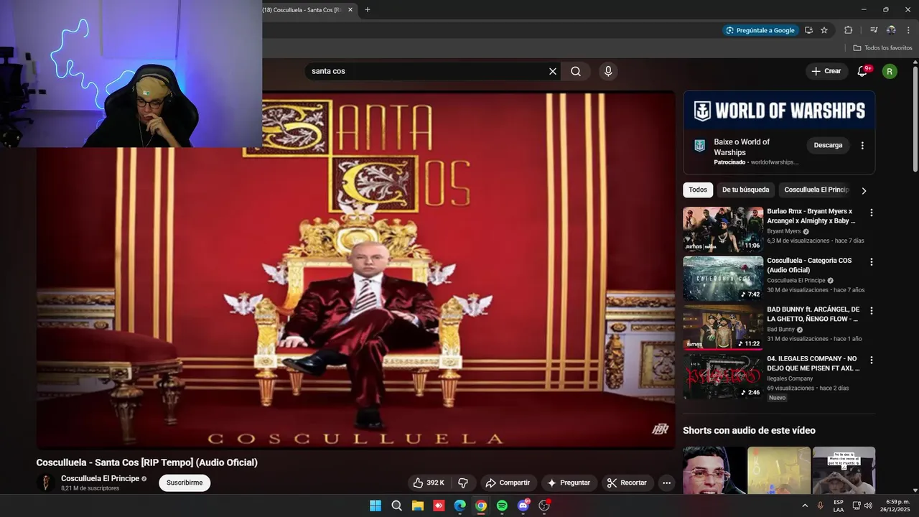Open the media controls icon in Chrome
The image size is (919, 517).
point(874,30)
